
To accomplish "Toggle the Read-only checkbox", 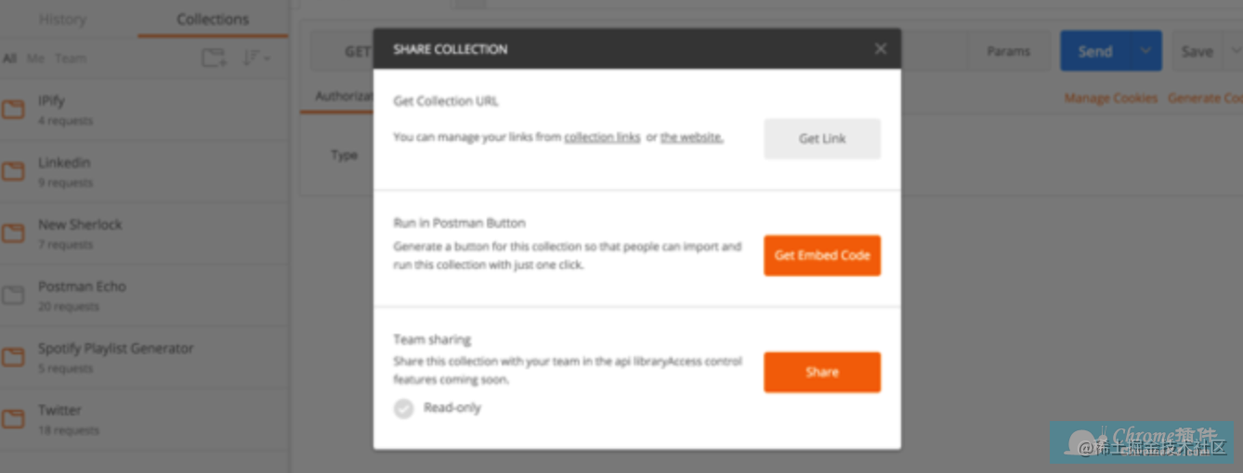I will tap(403, 408).
